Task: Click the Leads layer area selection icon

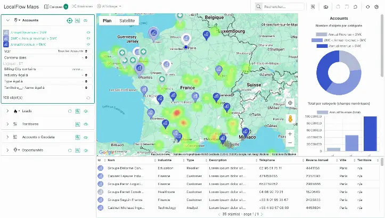Action: tap(78, 111)
